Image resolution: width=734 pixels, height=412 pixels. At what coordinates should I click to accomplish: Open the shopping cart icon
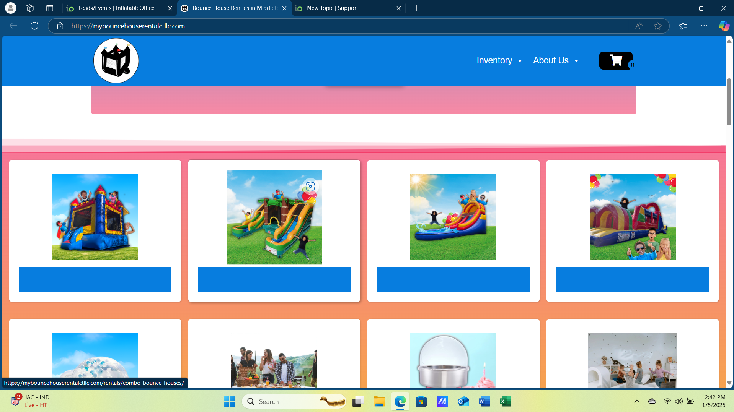pyautogui.click(x=615, y=60)
